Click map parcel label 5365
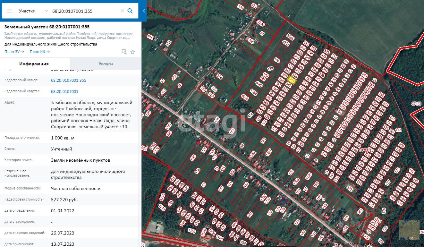424x247 pixels. point(291,37)
